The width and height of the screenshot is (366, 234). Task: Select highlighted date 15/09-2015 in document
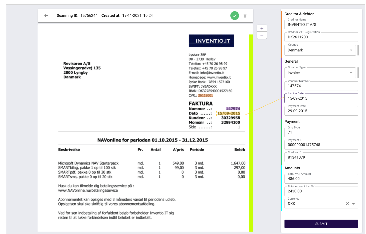[x=229, y=113]
